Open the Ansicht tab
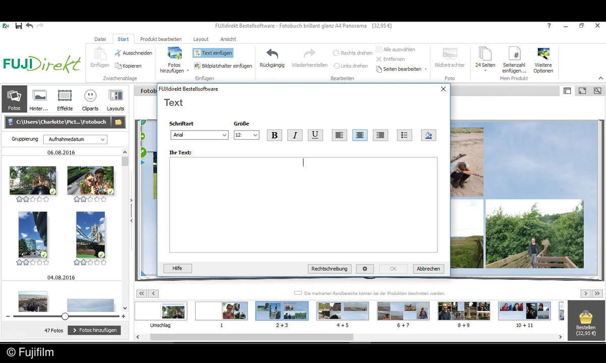 (x=228, y=39)
